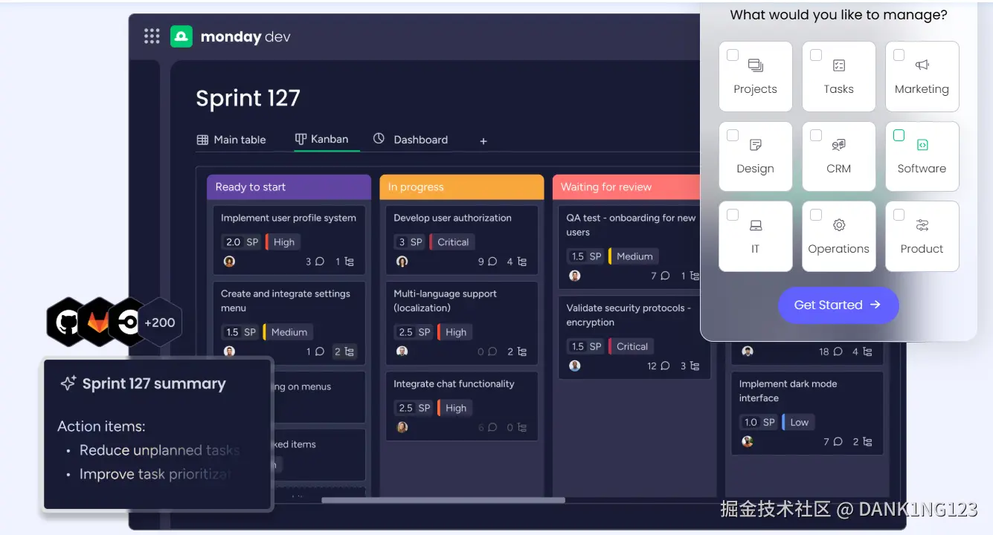Click the Operations gear icon
Screen dimensions: 993x535
(839, 225)
